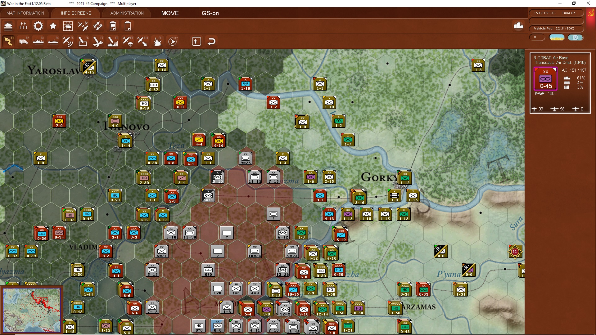Select the 10-15 blue armor counter
This screenshot has width=596, height=335.
point(293,290)
